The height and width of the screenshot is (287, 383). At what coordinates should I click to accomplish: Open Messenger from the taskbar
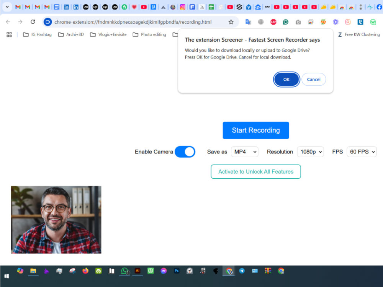click(x=164, y=271)
